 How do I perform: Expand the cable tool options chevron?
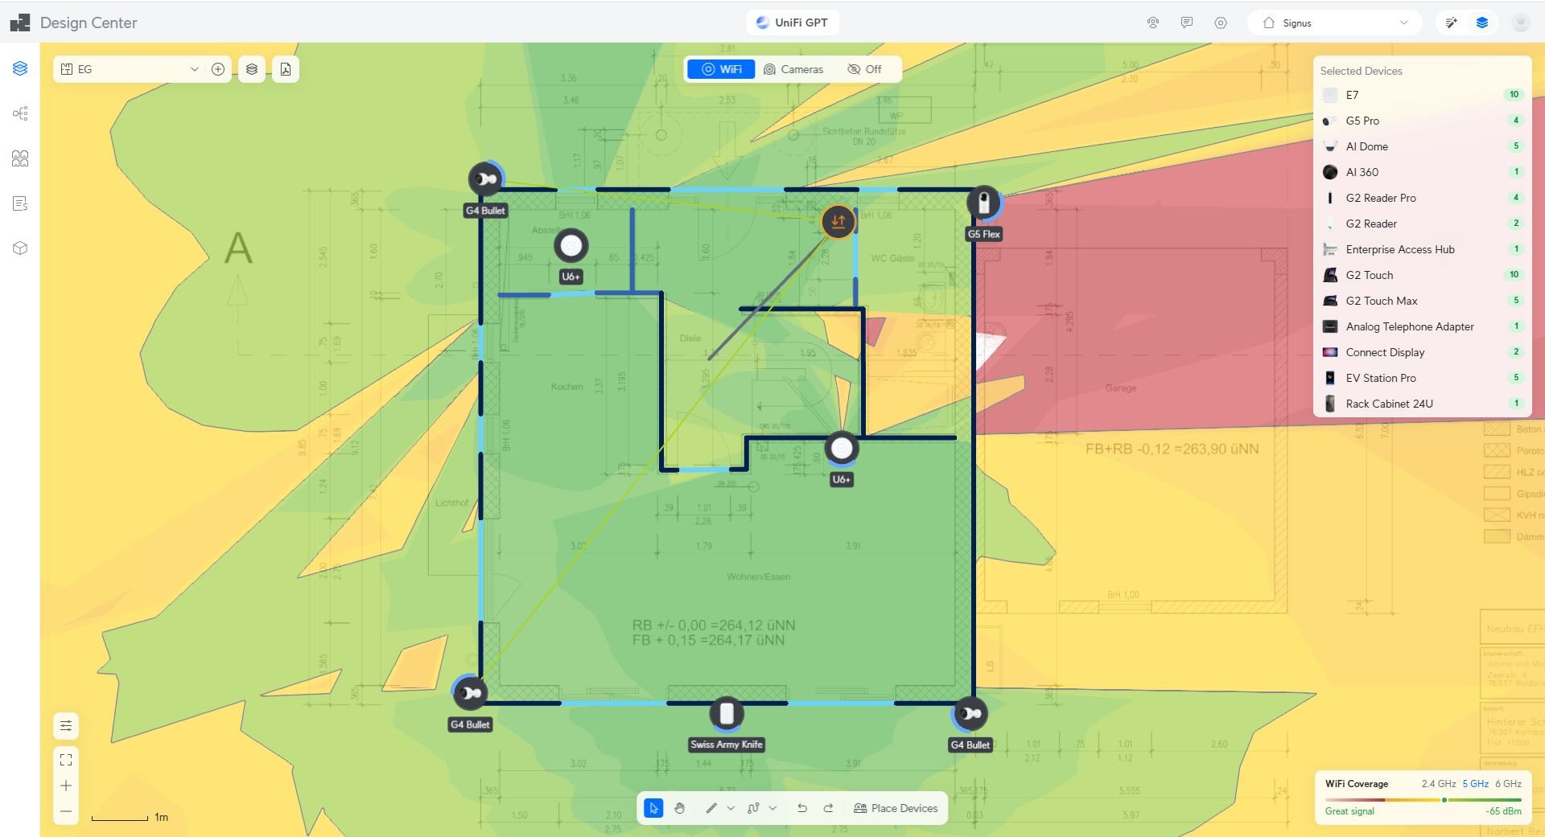tap(772, 808)
